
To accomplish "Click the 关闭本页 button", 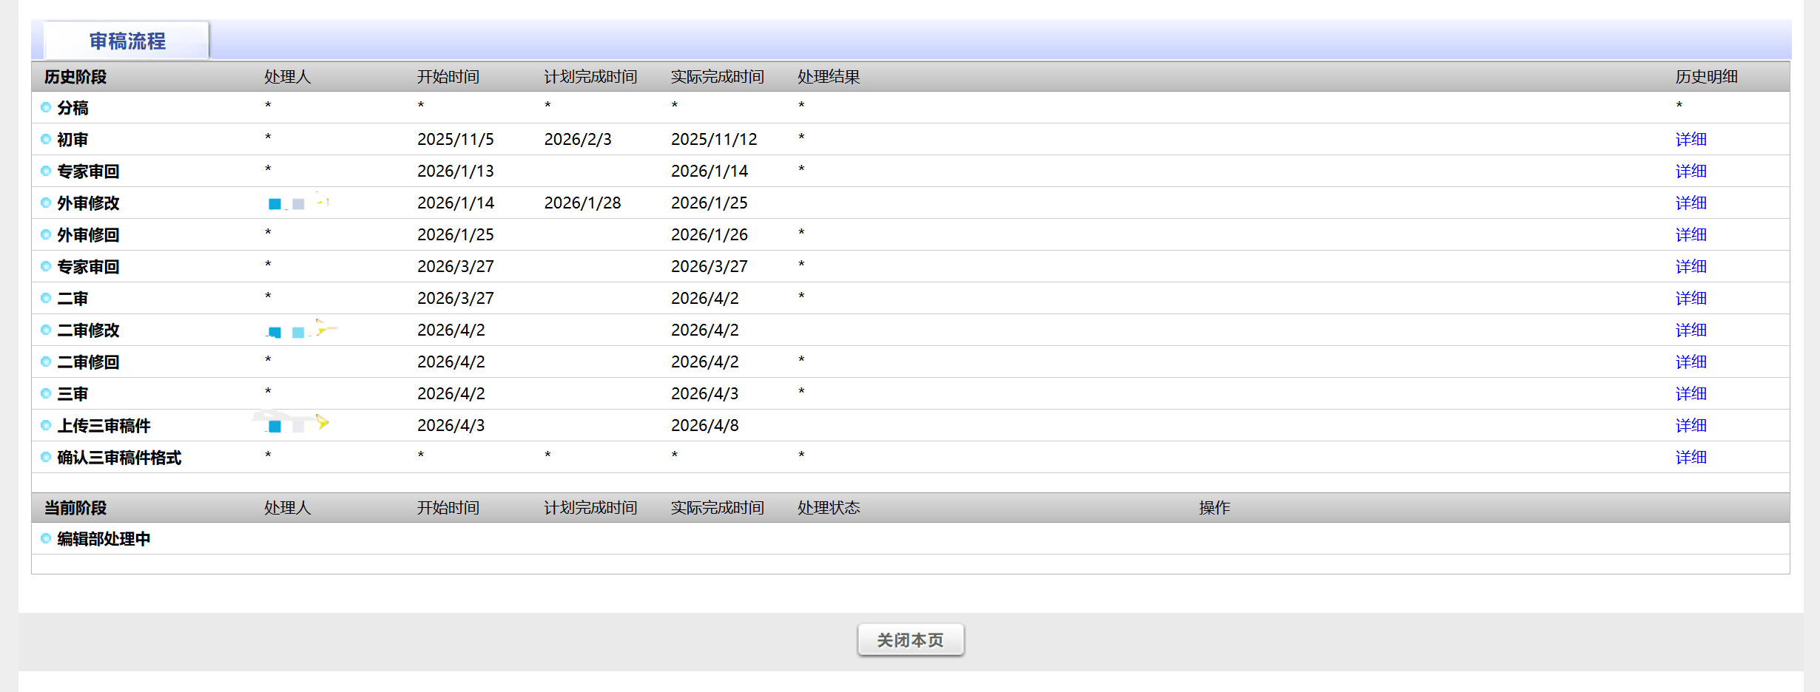I will click(x=911, y=640).
